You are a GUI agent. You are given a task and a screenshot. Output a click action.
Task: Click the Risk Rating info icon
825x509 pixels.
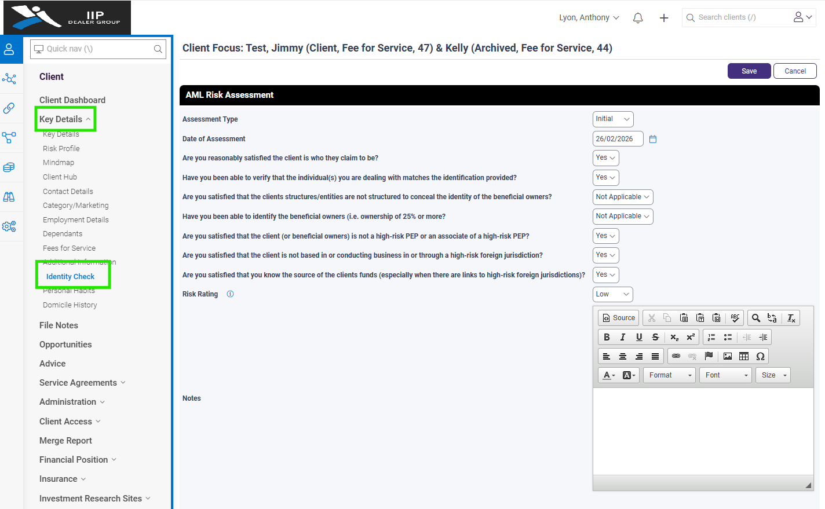[x=230, y=294]
